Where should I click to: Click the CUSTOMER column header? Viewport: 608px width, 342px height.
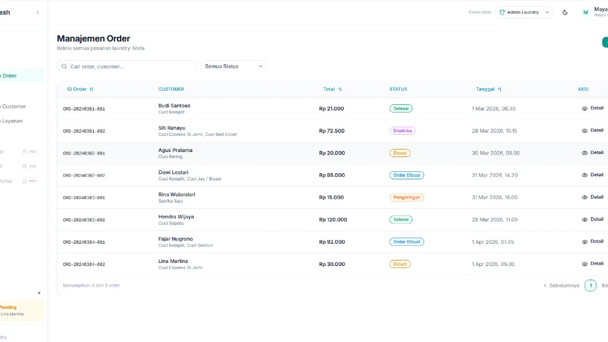171,89
